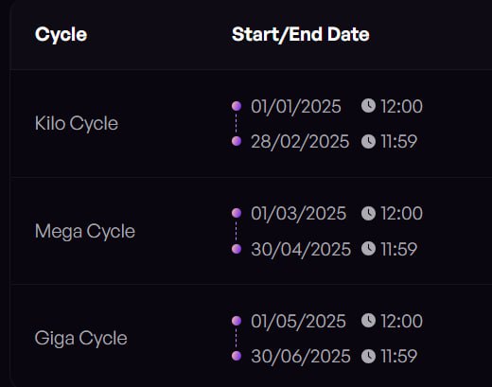This screenshot has width=492, height=387.
Task: Click the Start/End Date column header
Action: pyautogui.click(x=300, y=34)
